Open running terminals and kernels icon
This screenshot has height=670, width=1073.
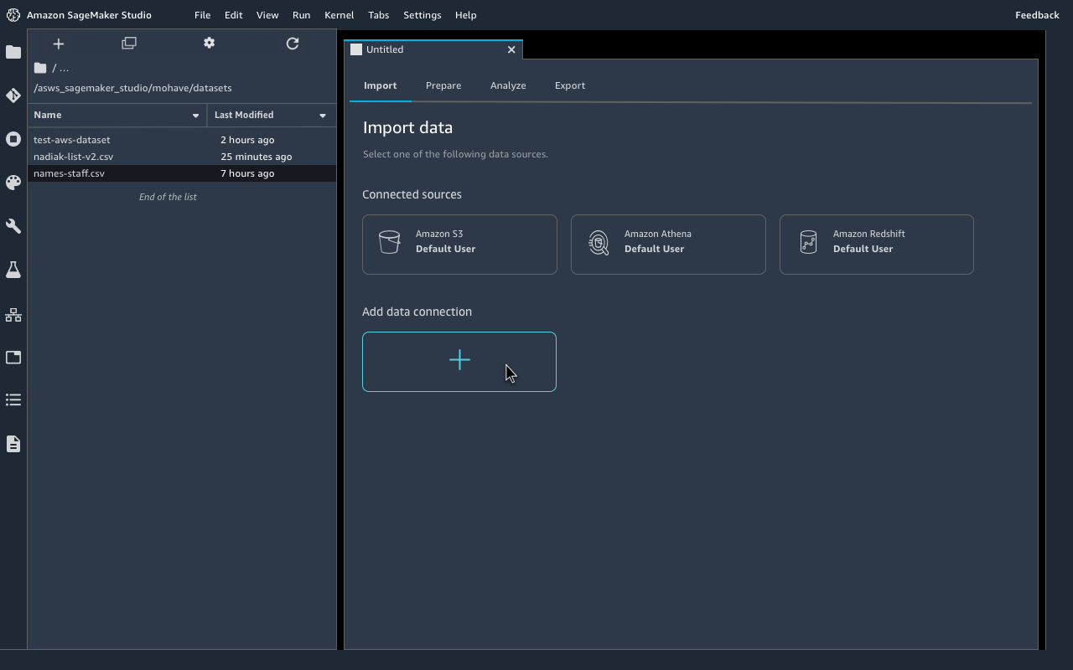13,139
